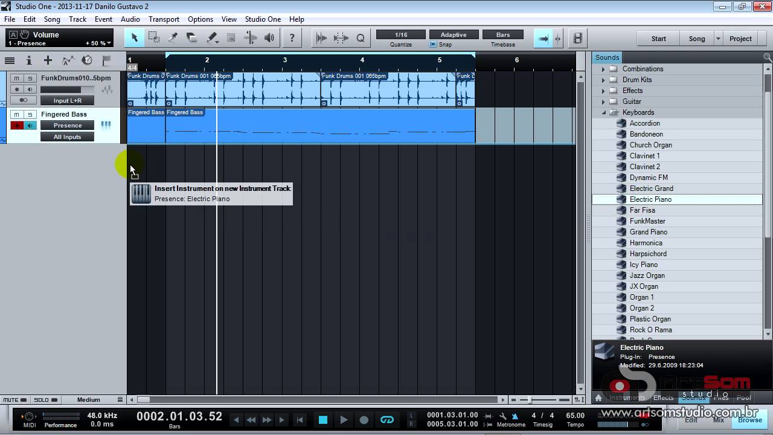
Task: Open the Input L+R selector
Action: [x=67, y=100]
